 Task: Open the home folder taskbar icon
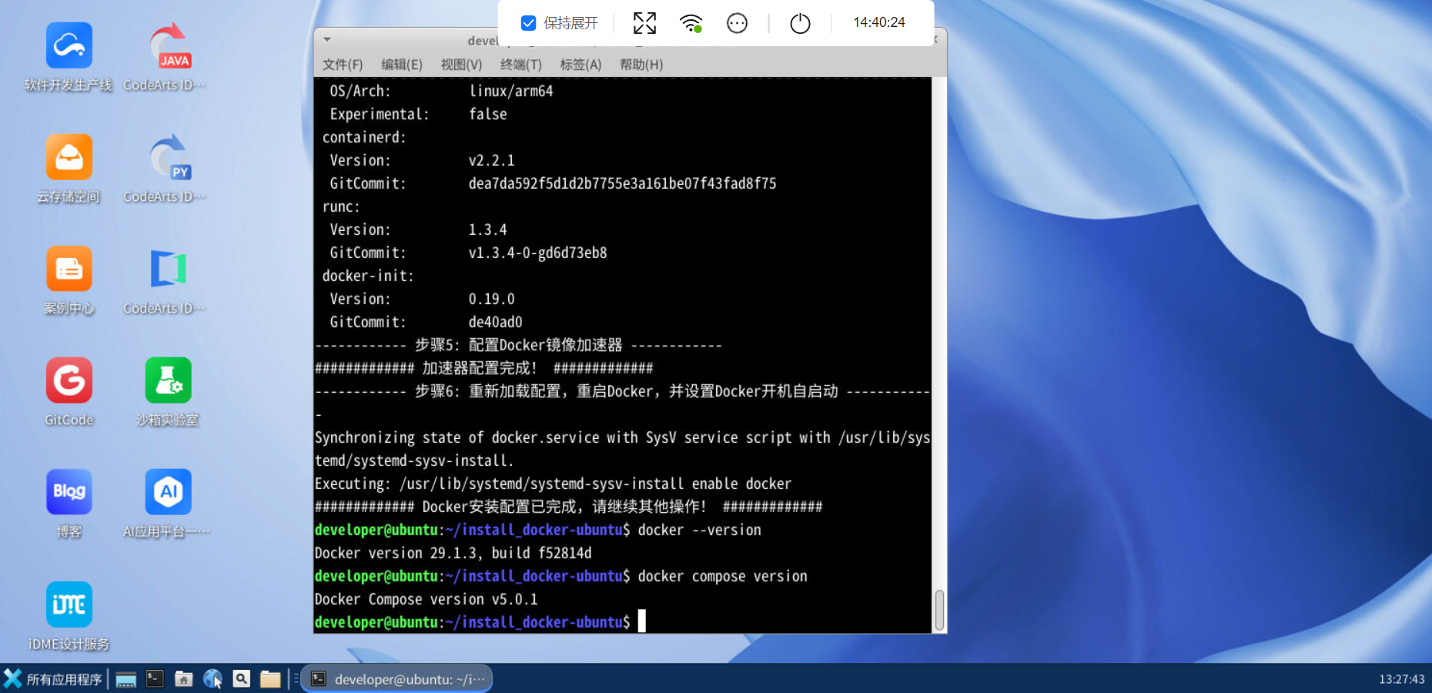[183, 679]
